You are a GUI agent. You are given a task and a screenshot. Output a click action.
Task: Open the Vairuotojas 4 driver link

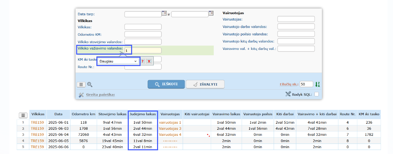170,134
